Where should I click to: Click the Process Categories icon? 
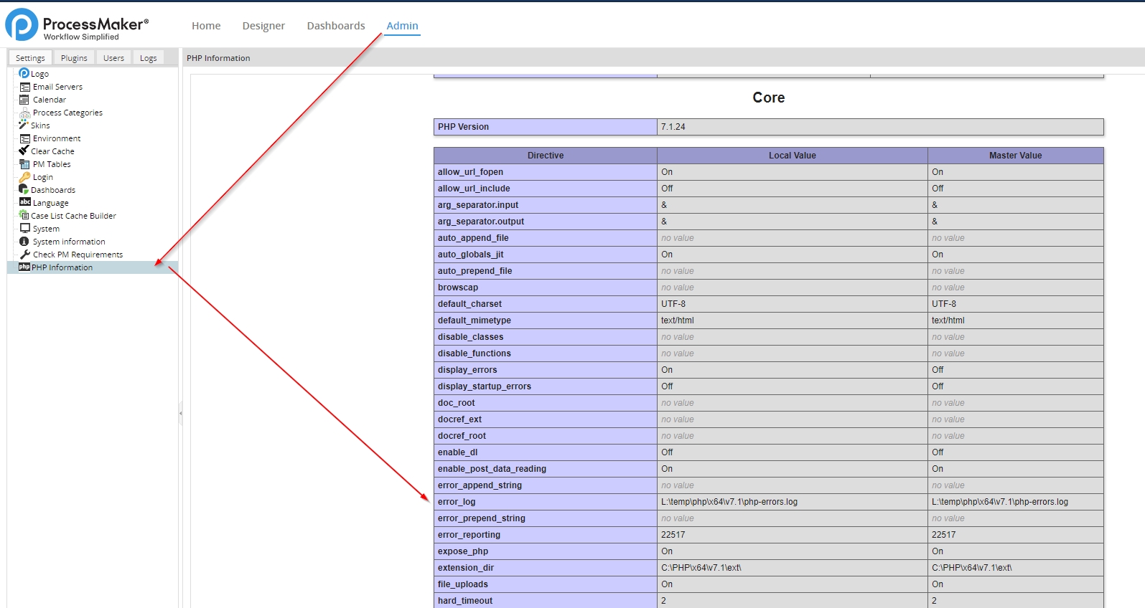[24, 113]
